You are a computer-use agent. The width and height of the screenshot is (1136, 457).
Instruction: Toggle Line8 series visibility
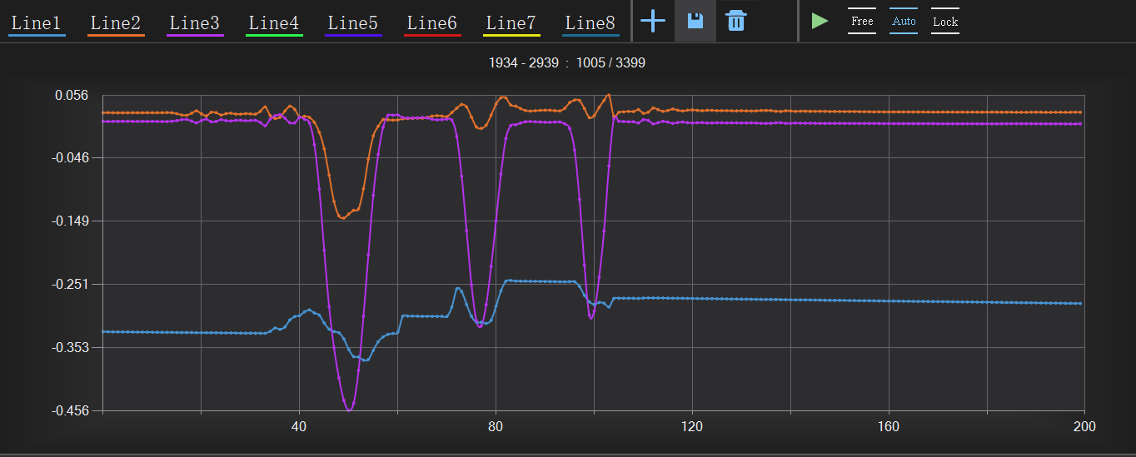click(x=591, y=23)
